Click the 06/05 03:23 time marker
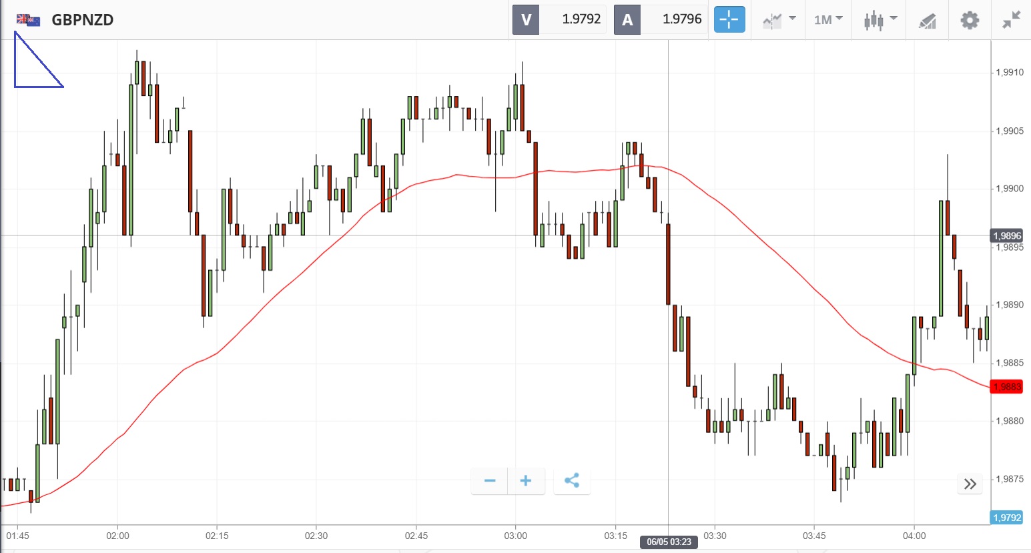The image size is (1031, 553). 669,542
